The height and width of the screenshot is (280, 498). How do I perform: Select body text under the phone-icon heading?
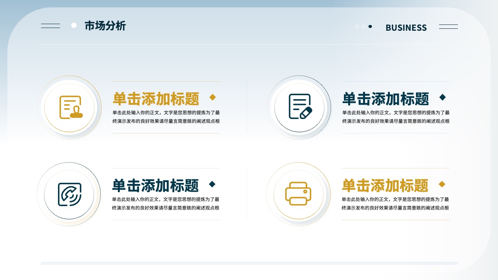pyautogui.click(x=166, y=203)
